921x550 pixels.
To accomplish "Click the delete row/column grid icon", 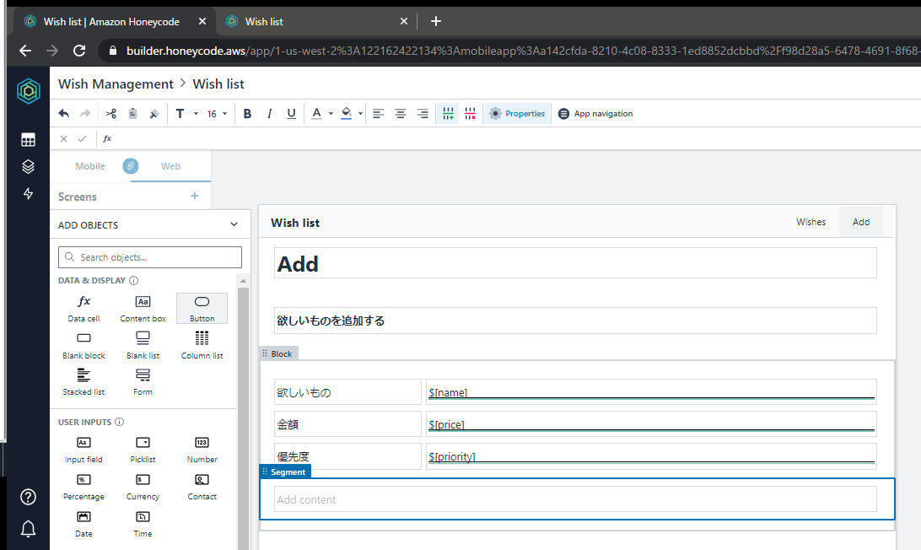I will [x=470, y=113].
